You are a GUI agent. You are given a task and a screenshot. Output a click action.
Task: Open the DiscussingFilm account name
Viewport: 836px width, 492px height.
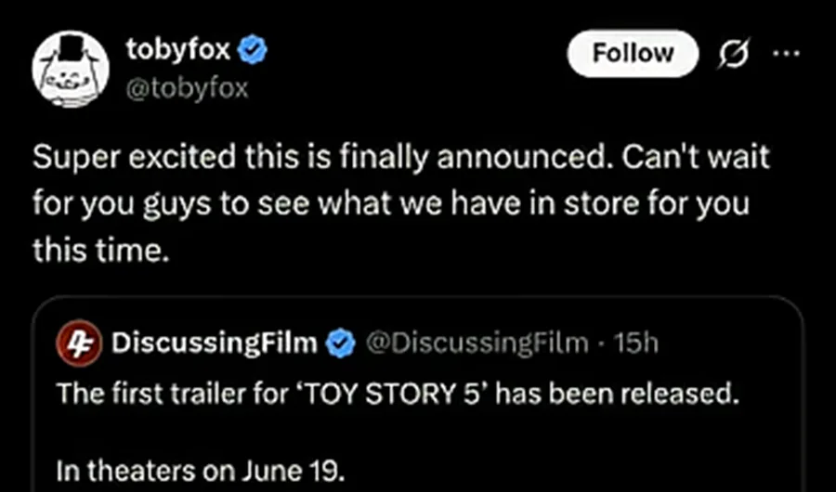pos(215,344)
